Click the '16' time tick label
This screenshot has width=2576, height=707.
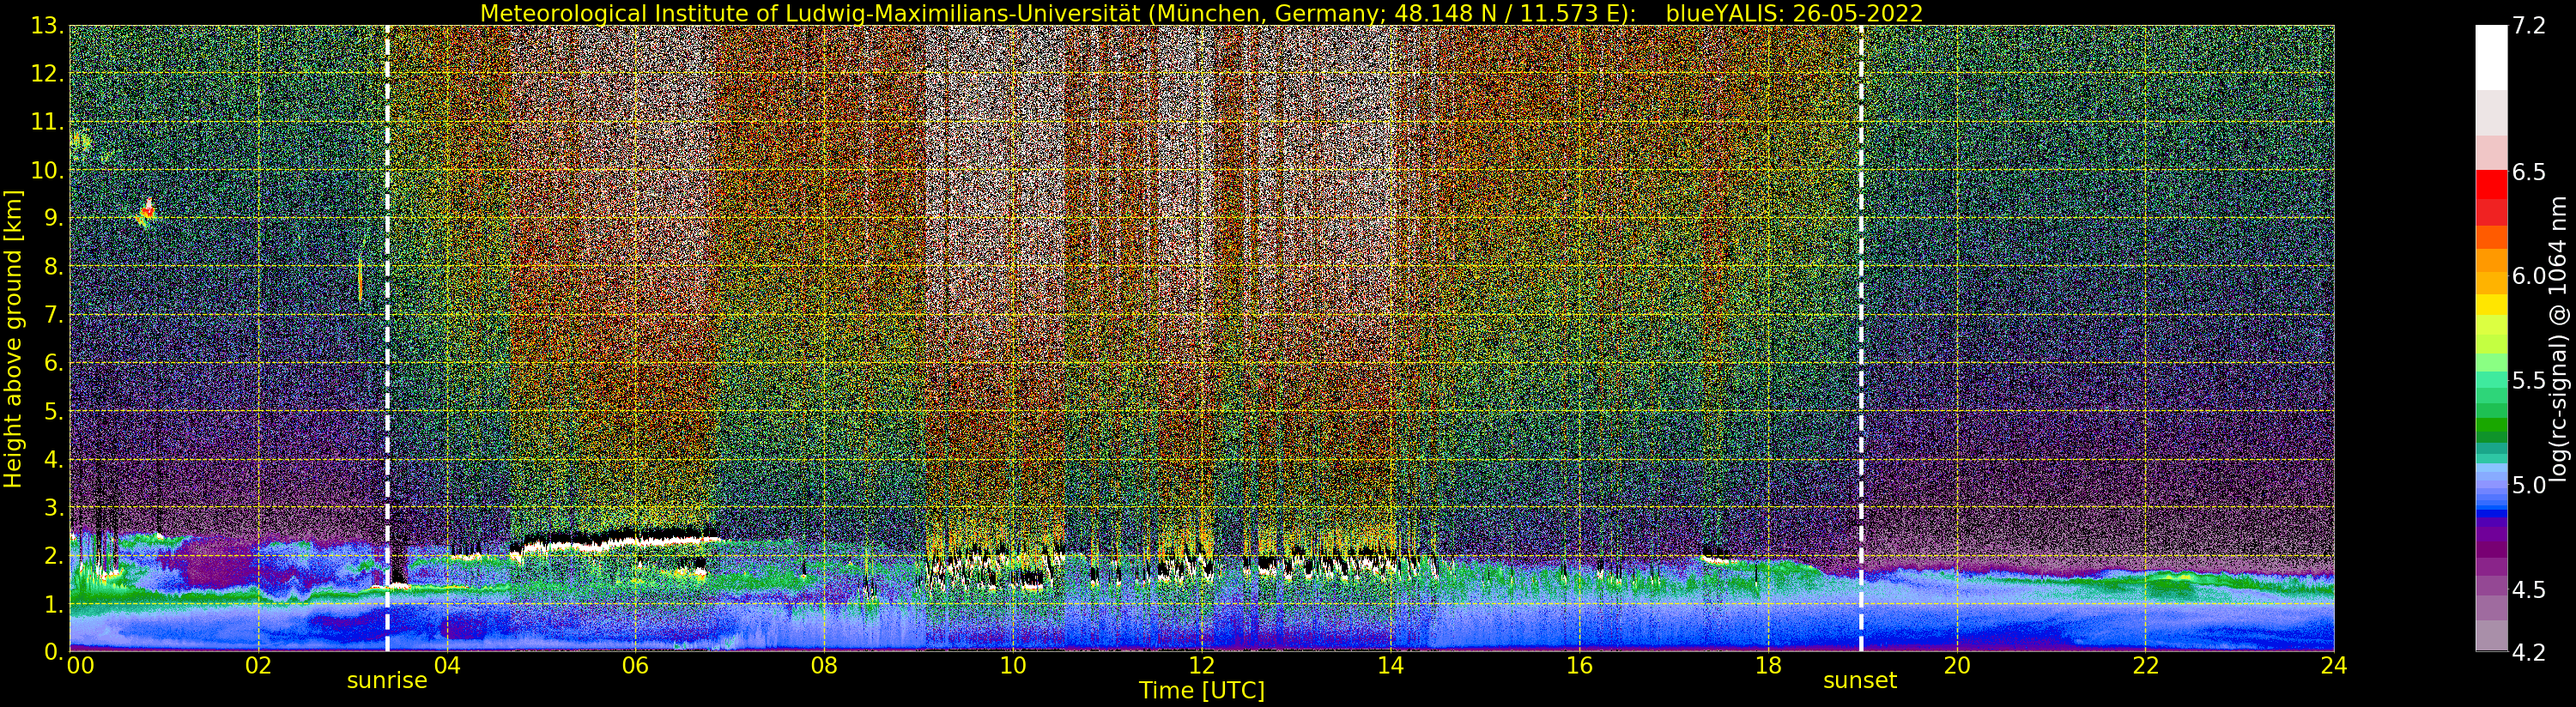click(x=1579, y=666)
